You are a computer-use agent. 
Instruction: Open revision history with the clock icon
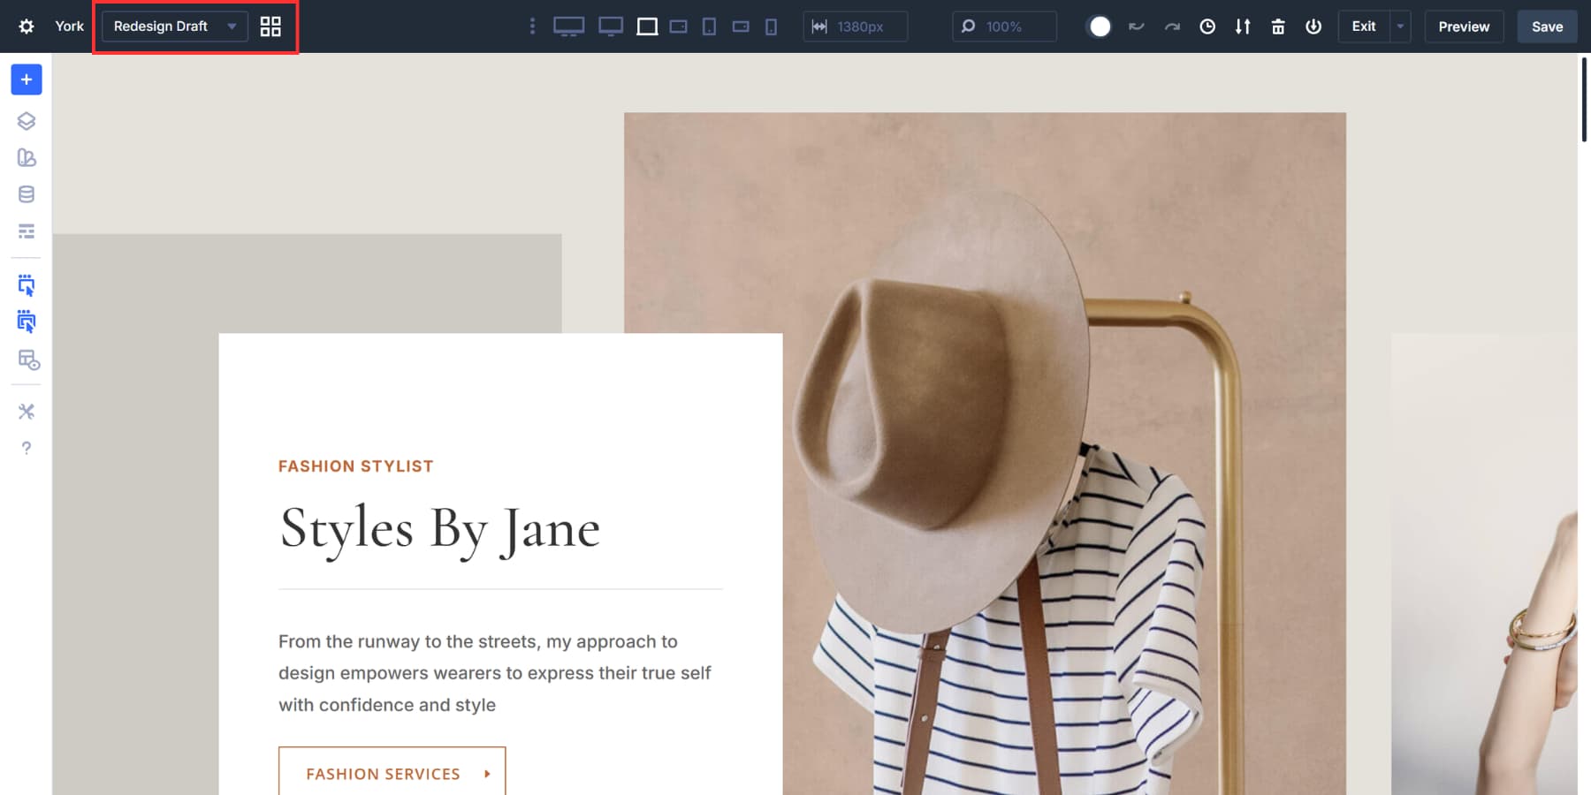tap(1207, 26)
